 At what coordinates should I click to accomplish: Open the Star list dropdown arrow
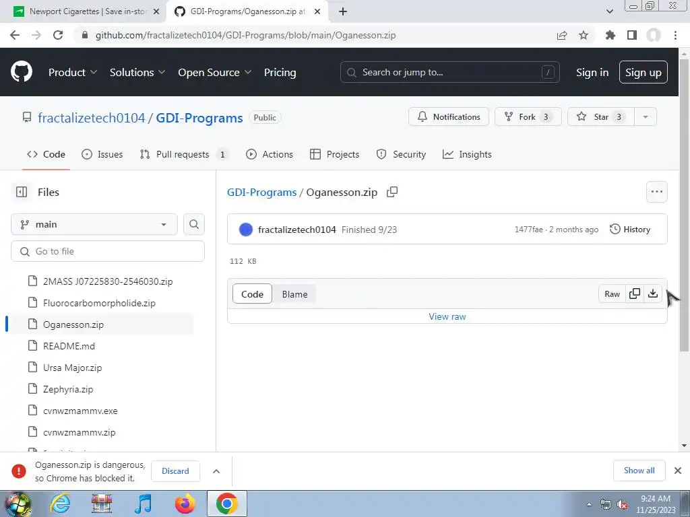click(x=645, y=117)
